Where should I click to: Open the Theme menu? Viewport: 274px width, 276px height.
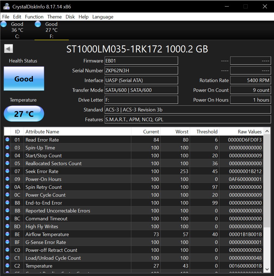click(54, 17)
